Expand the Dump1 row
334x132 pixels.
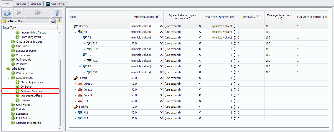point(76,84)
